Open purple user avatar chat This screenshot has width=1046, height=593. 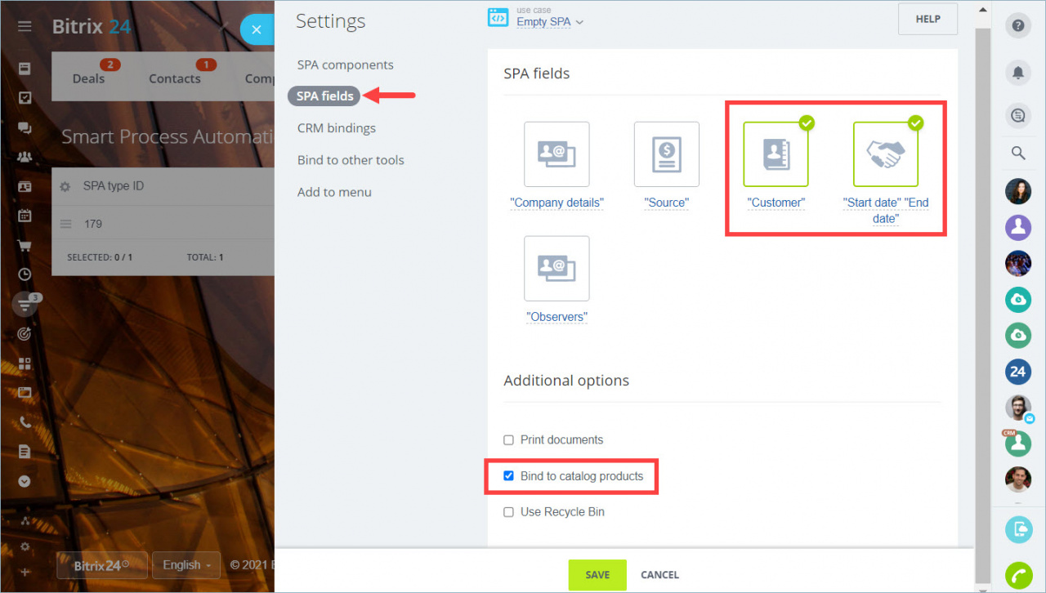click(1018, 227)
